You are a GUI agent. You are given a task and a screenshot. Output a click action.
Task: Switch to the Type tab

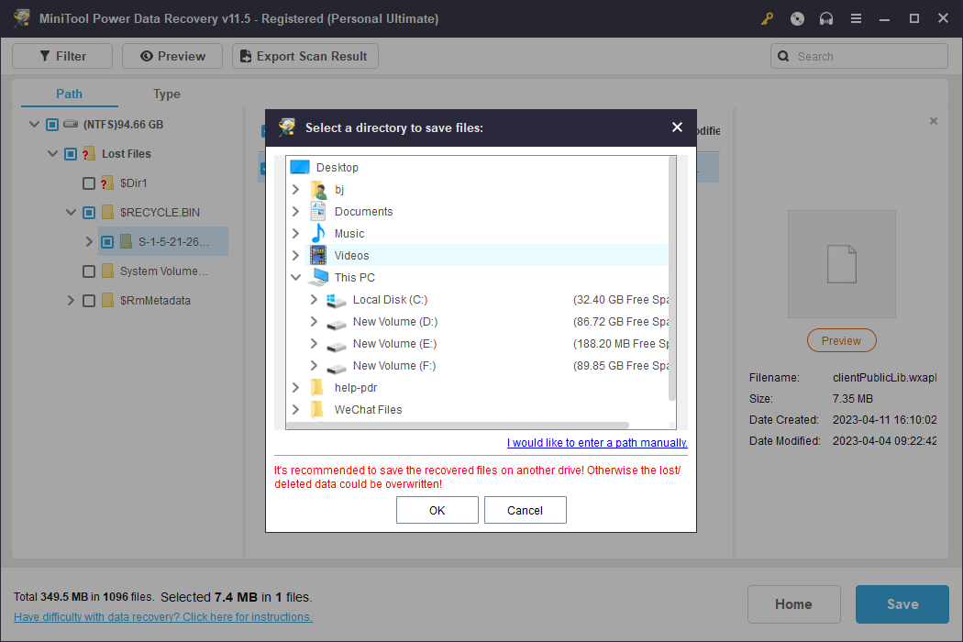tap(166, 94)
